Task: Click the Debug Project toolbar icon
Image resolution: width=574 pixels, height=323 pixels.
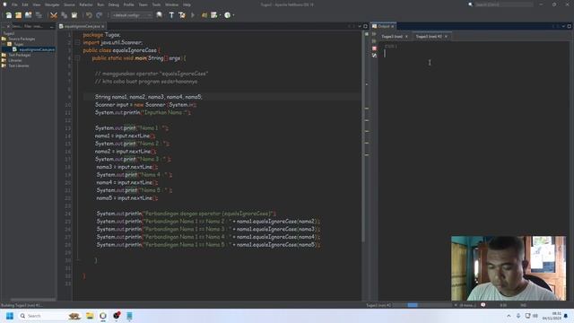Action: click(204, 15)
